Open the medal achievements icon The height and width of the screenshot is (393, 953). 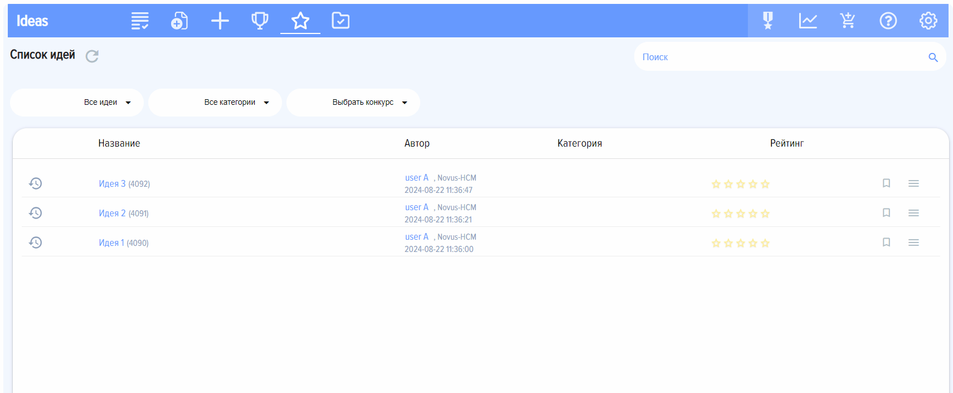768,21
